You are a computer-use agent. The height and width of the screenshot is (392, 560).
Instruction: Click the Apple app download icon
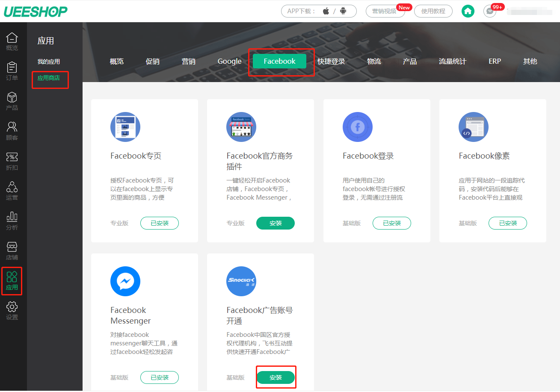pos(326,11)
